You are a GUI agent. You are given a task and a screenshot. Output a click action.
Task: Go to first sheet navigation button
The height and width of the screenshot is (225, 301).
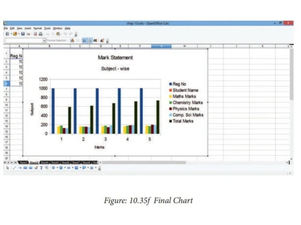click(5, 163)
